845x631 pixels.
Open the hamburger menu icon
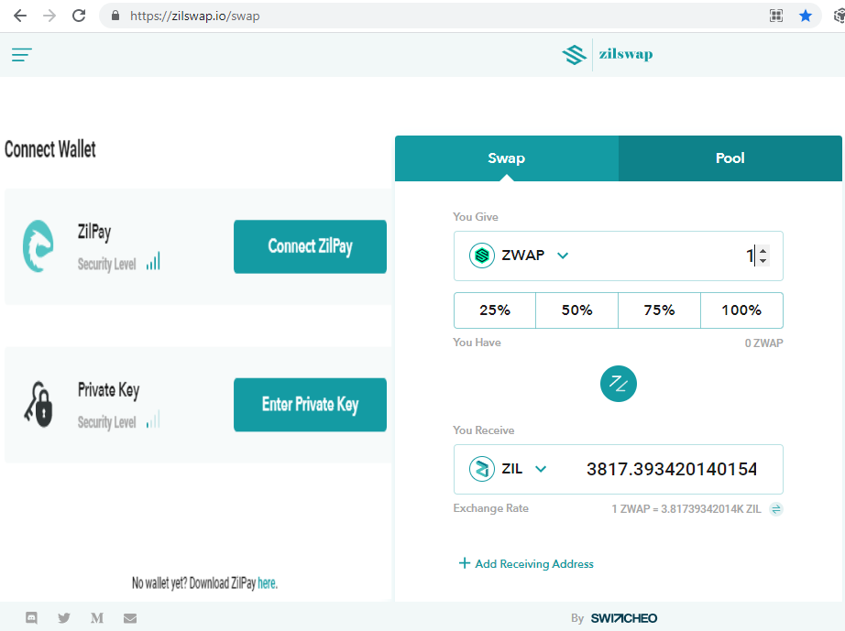(x=22, y=54)
